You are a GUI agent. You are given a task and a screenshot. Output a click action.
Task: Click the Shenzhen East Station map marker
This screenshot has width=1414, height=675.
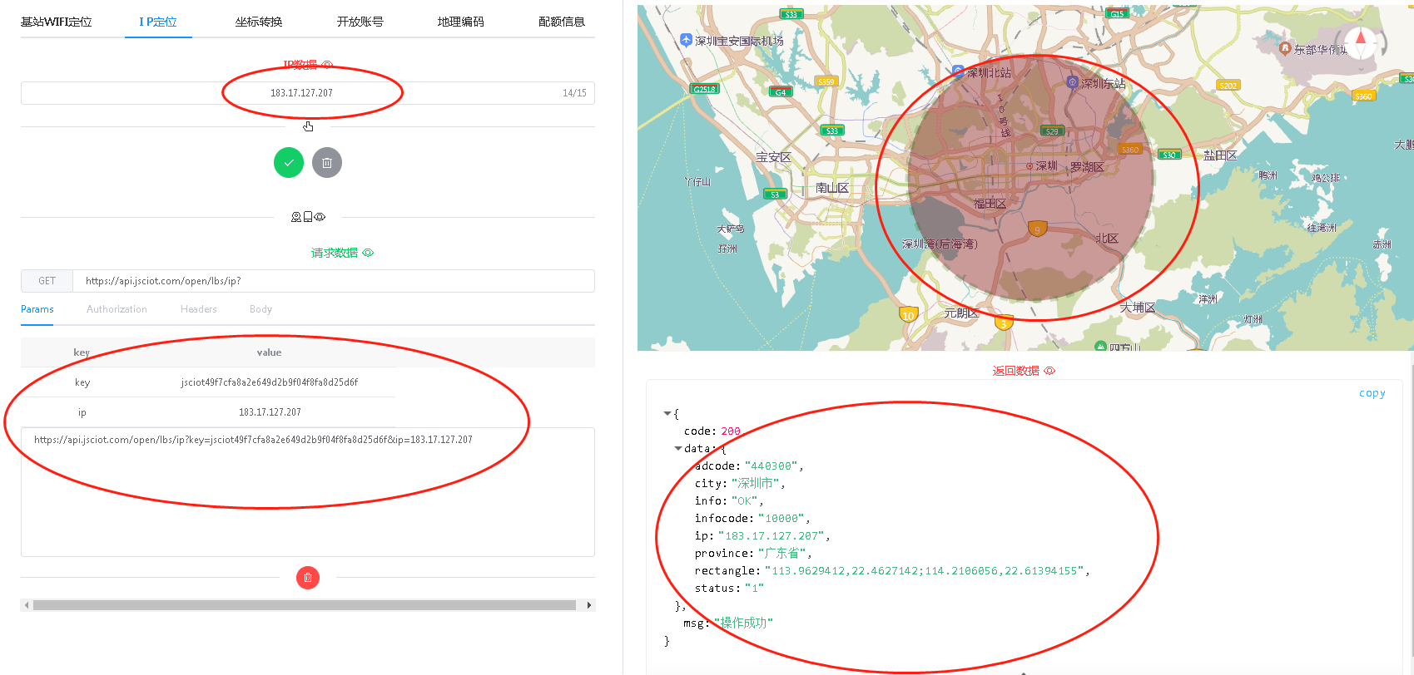click(1073, 82)
